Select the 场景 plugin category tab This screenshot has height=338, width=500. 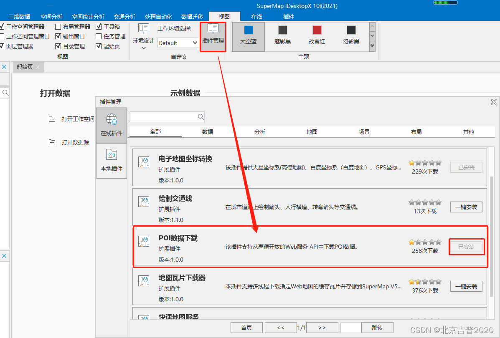point(364,131)
